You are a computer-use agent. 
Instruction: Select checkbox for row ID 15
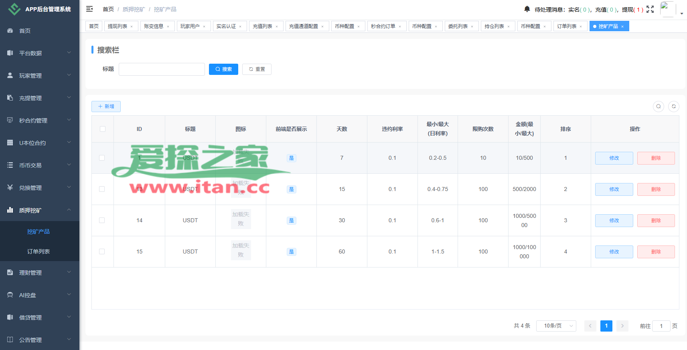102,251
